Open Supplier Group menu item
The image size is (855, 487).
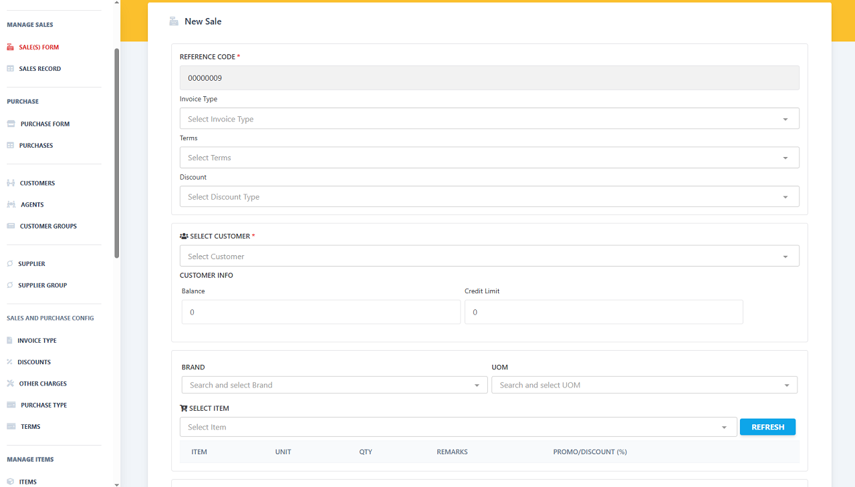42,285
